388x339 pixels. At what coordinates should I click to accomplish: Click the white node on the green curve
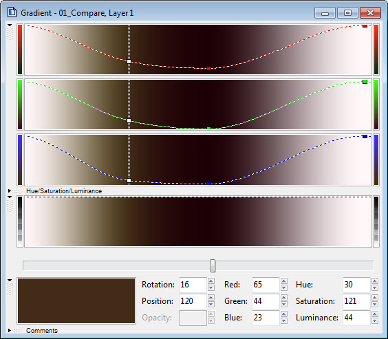[129, 121]
